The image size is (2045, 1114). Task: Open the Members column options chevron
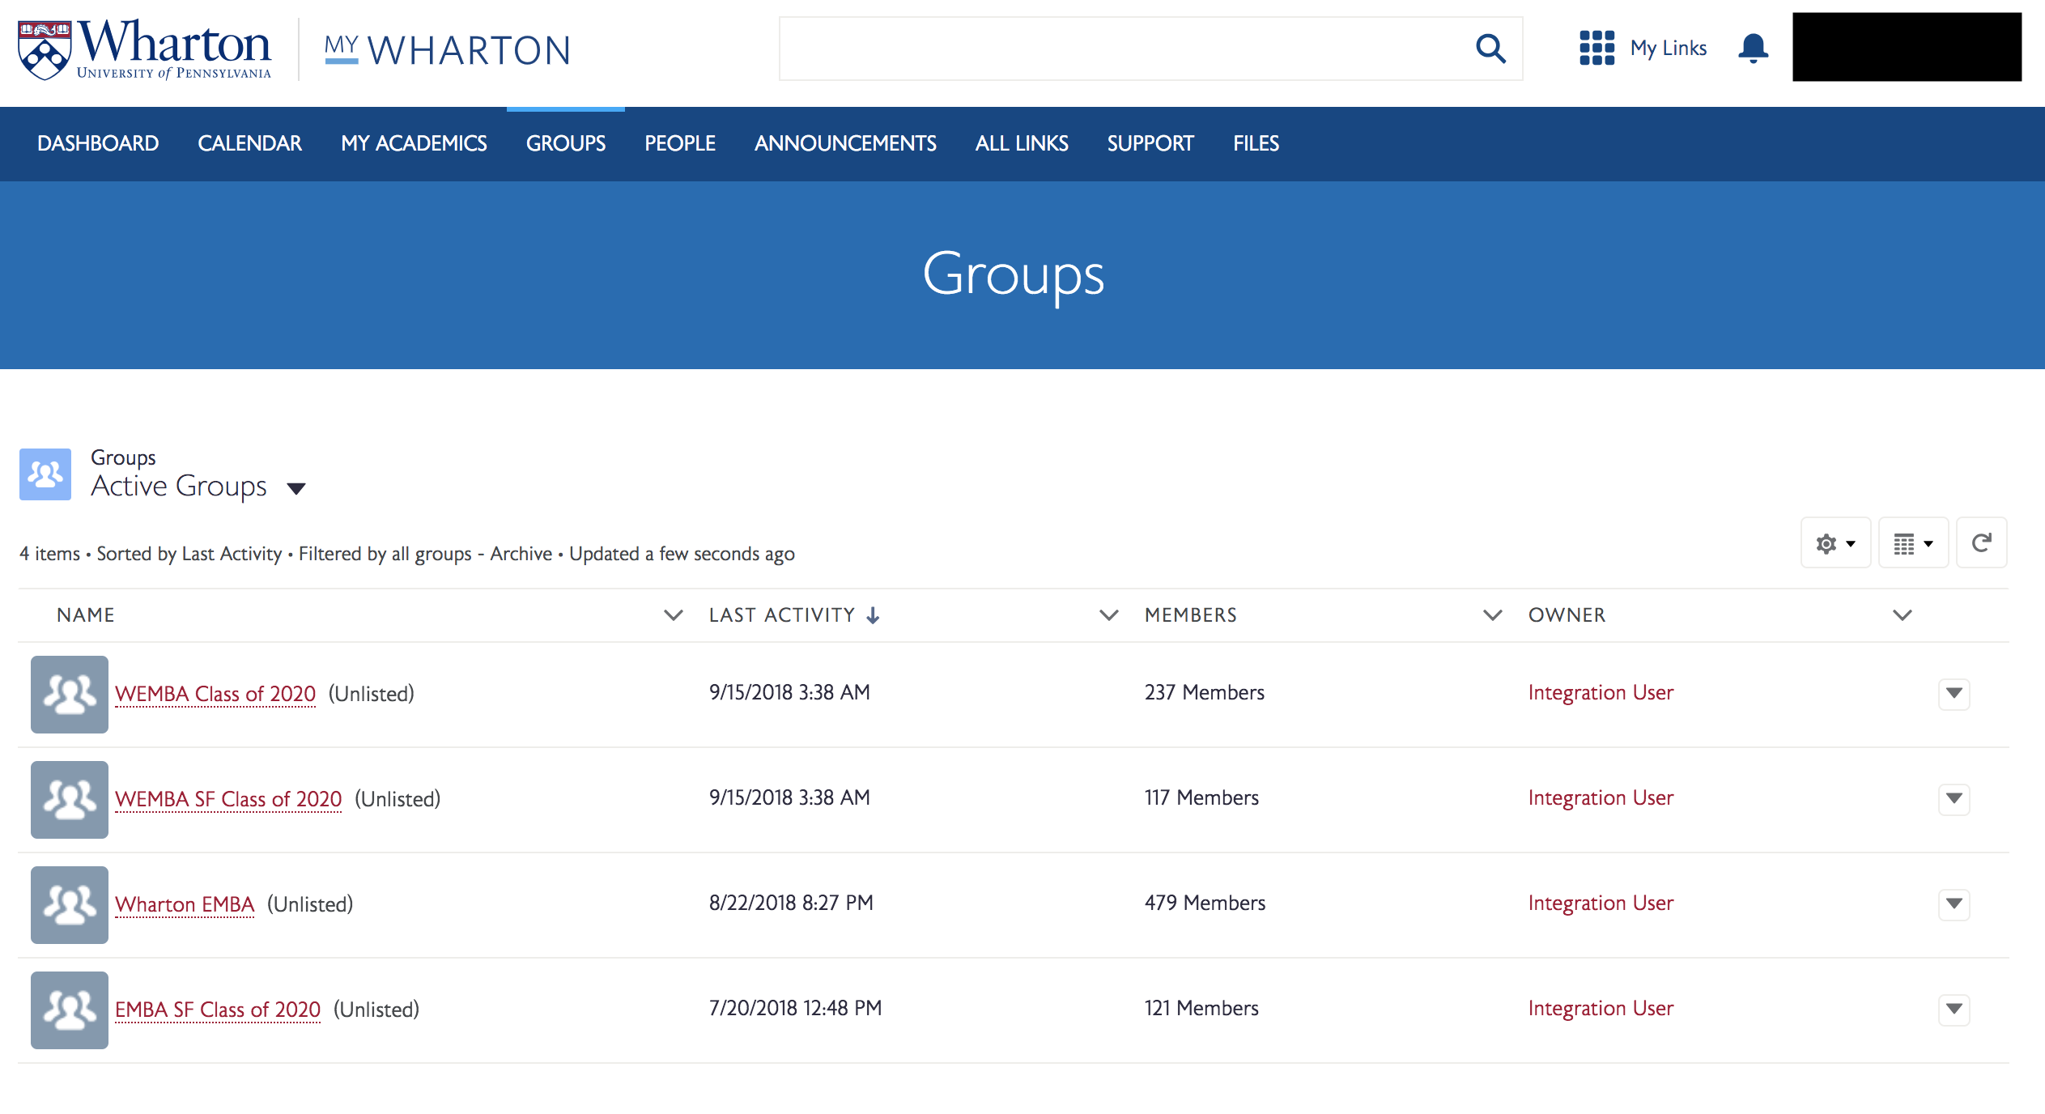coord(1492,615)
